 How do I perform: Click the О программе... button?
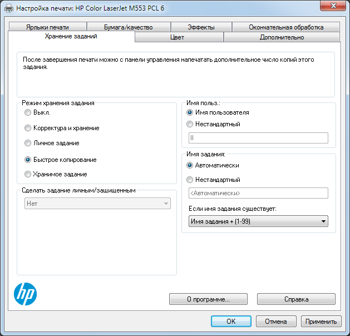point(208,299)
